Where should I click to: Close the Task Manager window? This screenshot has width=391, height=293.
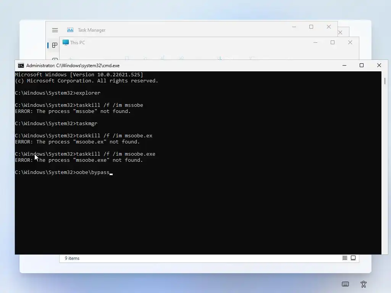tap(329, 27)
